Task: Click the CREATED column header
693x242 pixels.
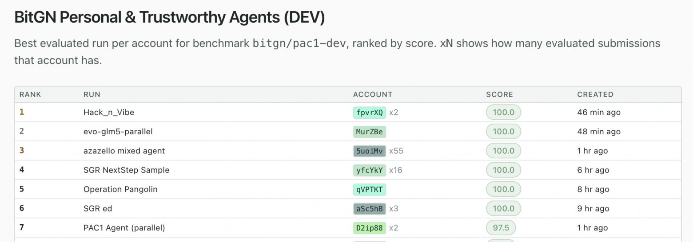Action: [595, 94]
